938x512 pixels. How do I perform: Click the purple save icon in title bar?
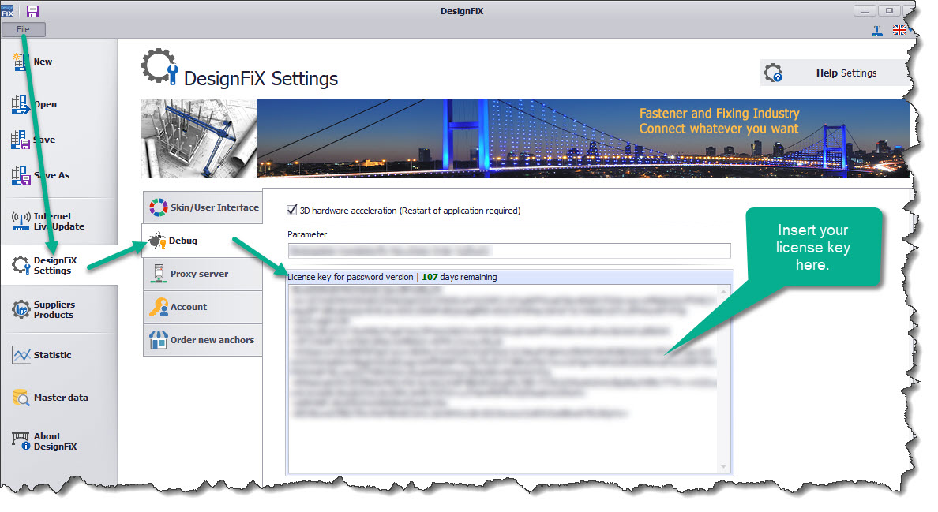pos(32,11)
